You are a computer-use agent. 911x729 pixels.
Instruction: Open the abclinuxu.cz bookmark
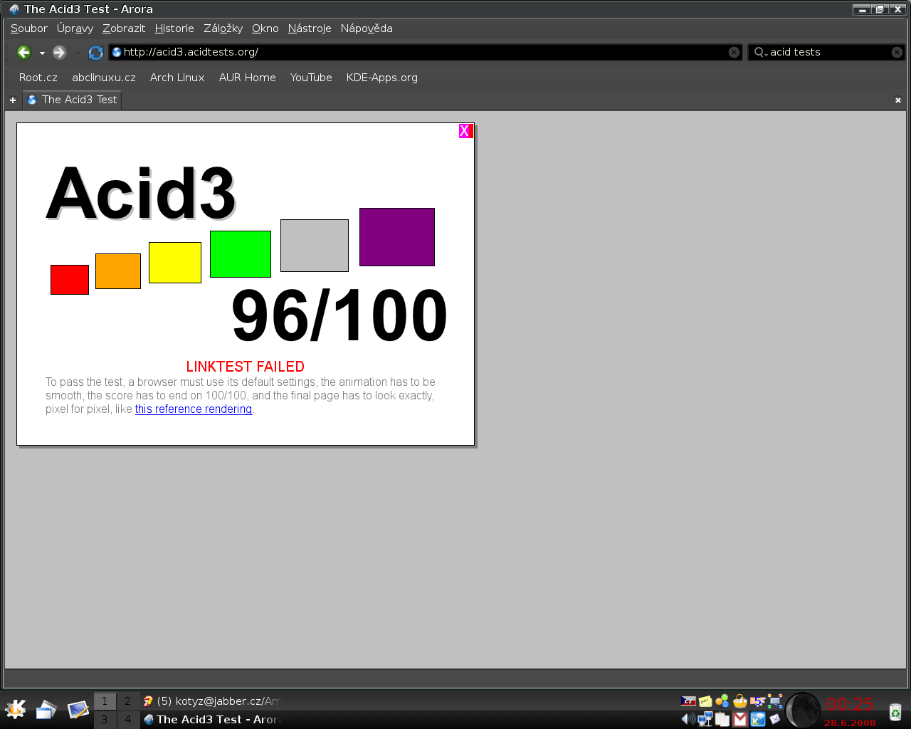coord(104,78)
